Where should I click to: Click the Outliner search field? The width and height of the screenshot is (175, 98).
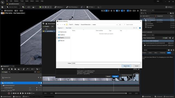pos(157,13)
